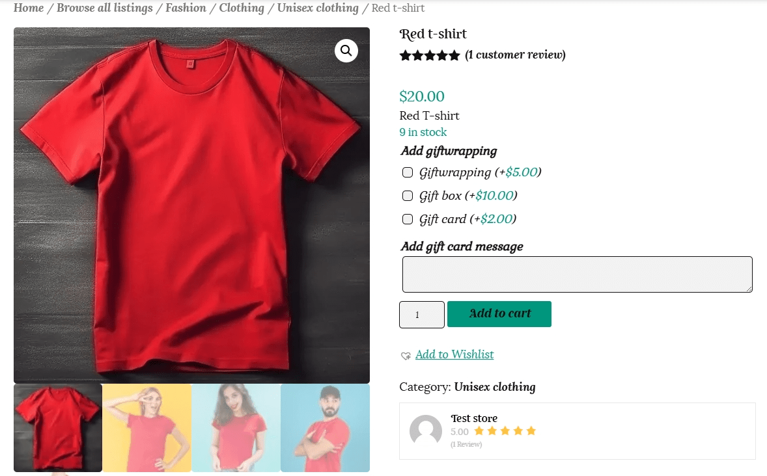Enable the Giftwrapping checkbox

(x=408, y=172)
